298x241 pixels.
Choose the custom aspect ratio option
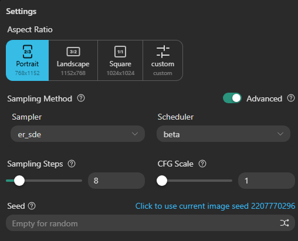click(x=162, y=60)
